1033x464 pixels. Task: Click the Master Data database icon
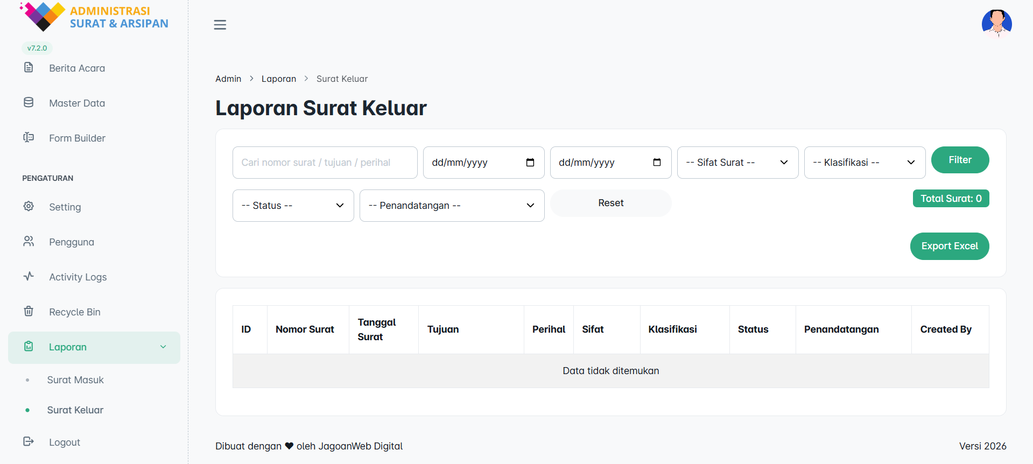pos(29,103)
